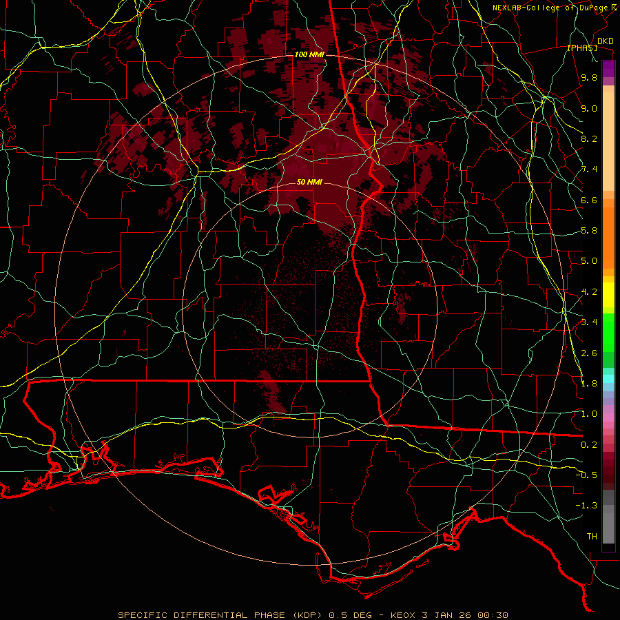Click the 0.2 scale value
Viewport: 620px width, 620px height.
click(x=589, y=445)
